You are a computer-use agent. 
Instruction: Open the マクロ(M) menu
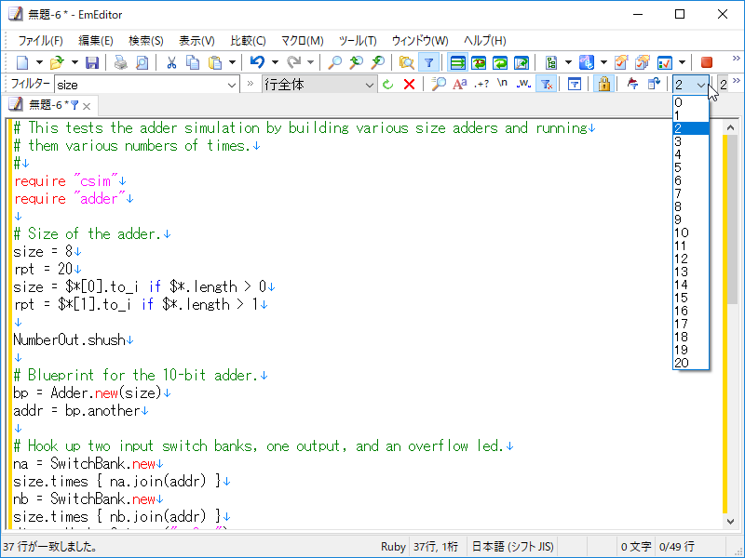[x=302, y=41]
